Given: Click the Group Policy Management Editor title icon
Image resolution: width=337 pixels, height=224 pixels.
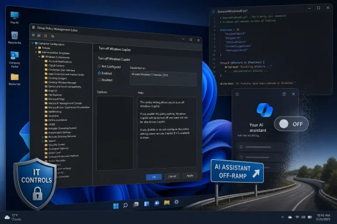Looking at the screenshot, I should (33, 27).
